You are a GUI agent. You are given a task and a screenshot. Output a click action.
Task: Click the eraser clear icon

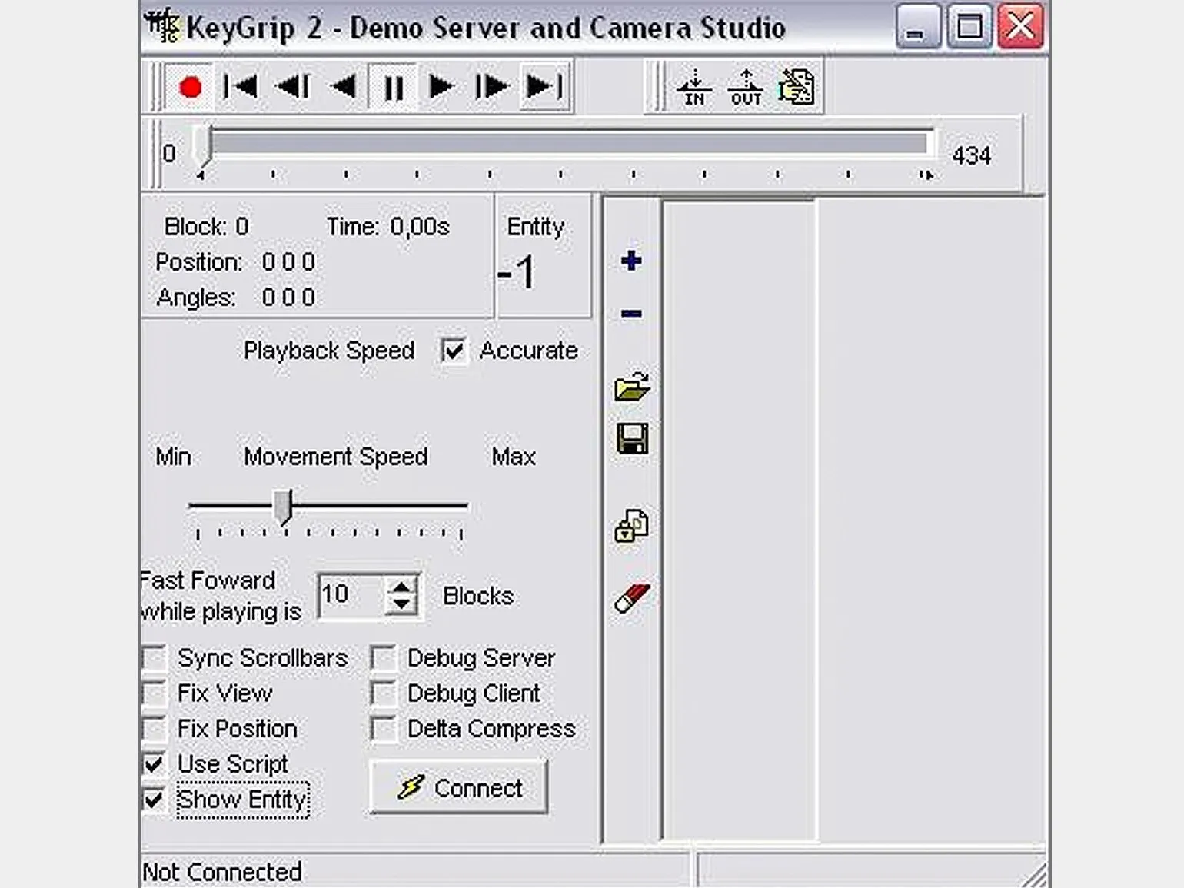pyautogui.click(x=632, y=598)
